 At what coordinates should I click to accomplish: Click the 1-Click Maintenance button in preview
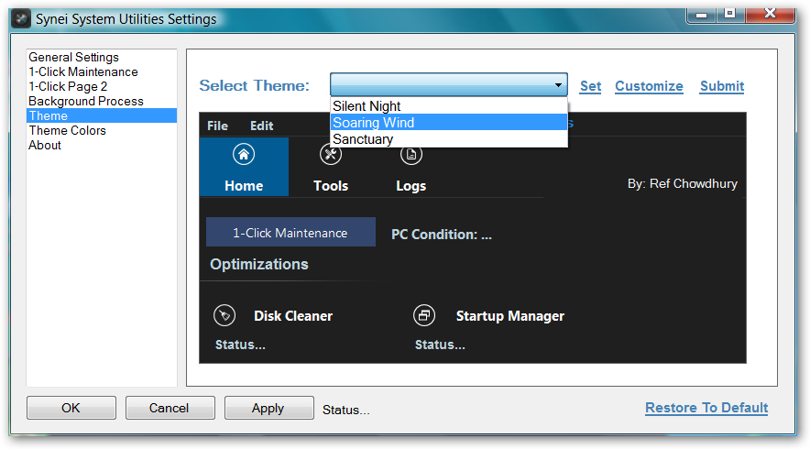pyautogui.click(x=290, y=232)
